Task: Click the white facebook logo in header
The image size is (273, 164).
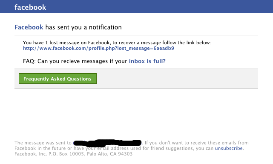Action: pyautogui.click(x=30, y=7)
